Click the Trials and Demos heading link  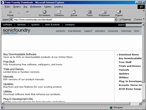pos(14,69)
